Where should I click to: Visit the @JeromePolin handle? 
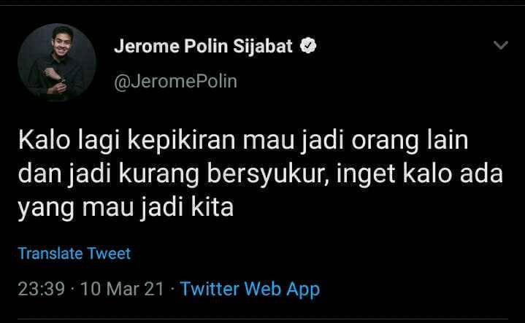coord(175,81)
